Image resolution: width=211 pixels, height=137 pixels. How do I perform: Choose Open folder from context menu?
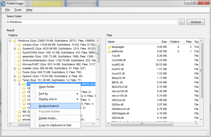(55, 87)
